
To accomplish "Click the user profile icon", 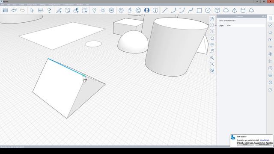I will coord(147,10).
